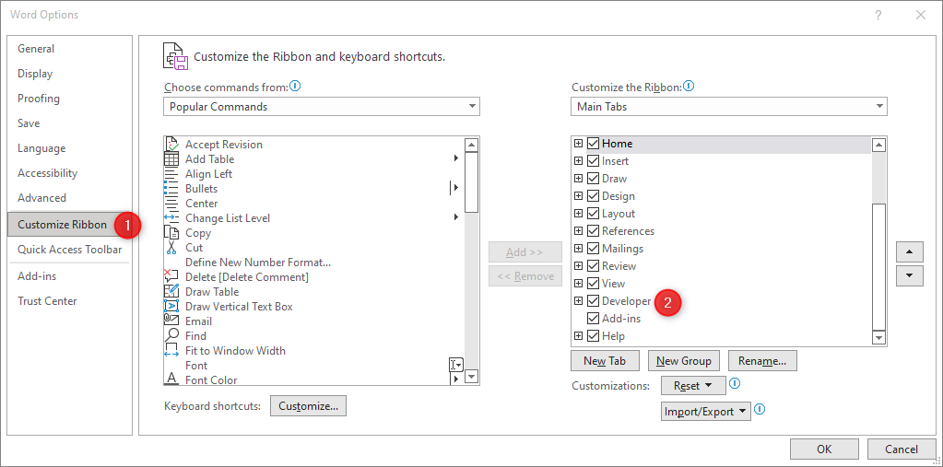Screen dimensions: 943x467
Task: Uncheck the Home tab checkbox
Action: (593, 144)
